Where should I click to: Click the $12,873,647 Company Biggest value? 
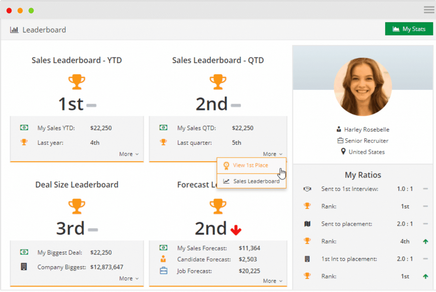[x=106, y=267]
